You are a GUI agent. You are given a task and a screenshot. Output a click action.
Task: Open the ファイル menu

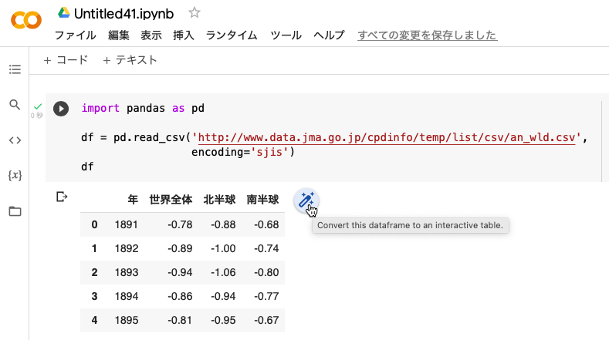tap(76, 35)
